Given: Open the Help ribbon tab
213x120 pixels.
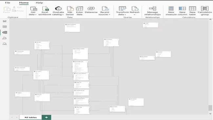Looking at the screenshot, I should click(x=39, y=3).
